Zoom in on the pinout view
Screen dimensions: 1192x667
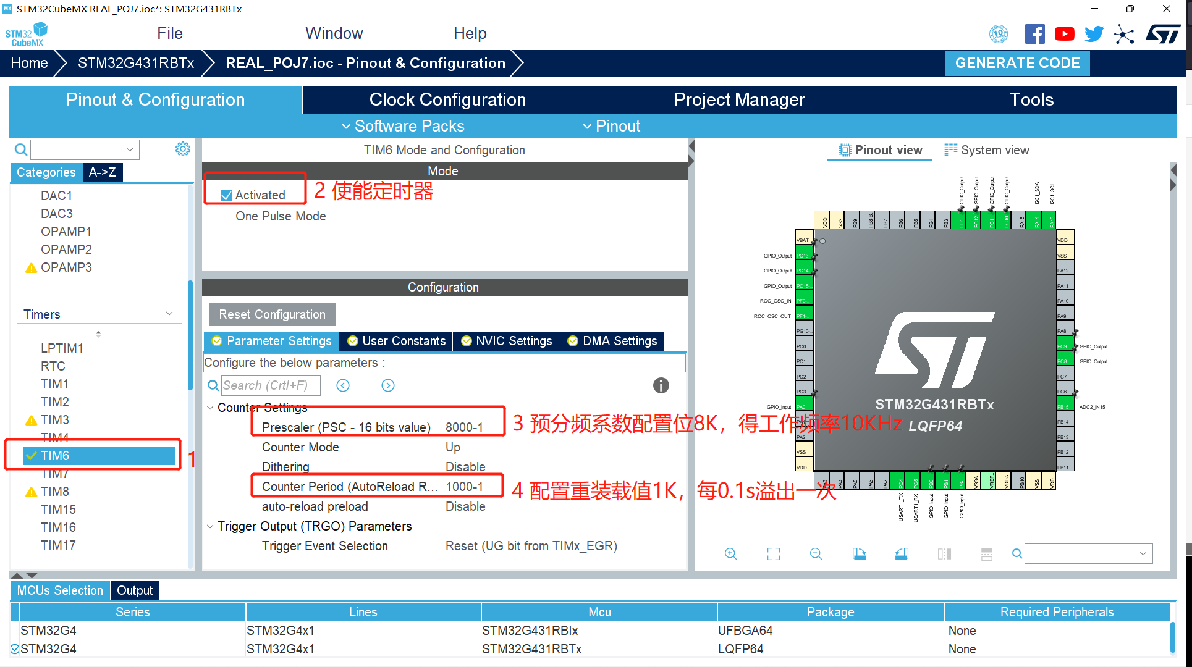730,554
